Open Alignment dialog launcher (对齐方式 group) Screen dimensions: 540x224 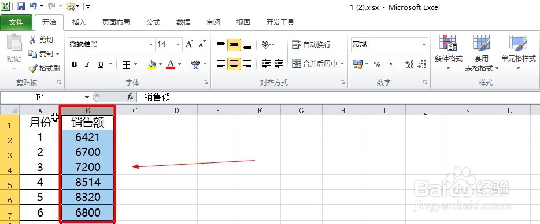pyautogui.click(x=343, y=83)
